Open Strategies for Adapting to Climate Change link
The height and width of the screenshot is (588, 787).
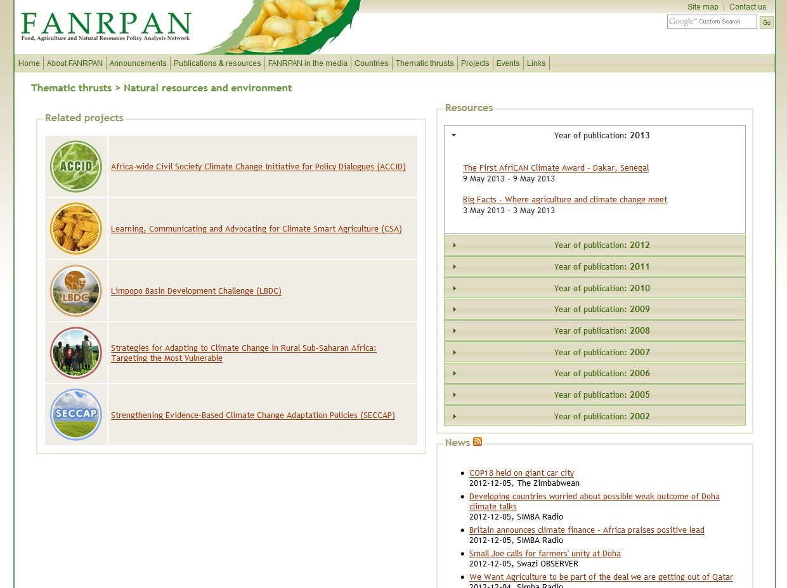244,353
